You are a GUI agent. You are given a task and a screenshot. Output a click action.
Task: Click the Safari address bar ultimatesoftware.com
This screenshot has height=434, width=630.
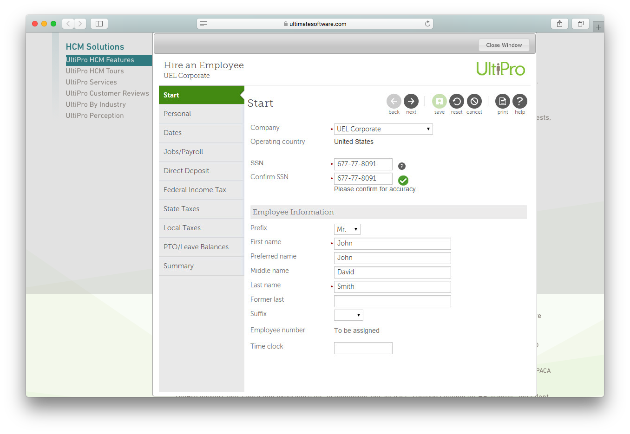click(x=315, y=24)
